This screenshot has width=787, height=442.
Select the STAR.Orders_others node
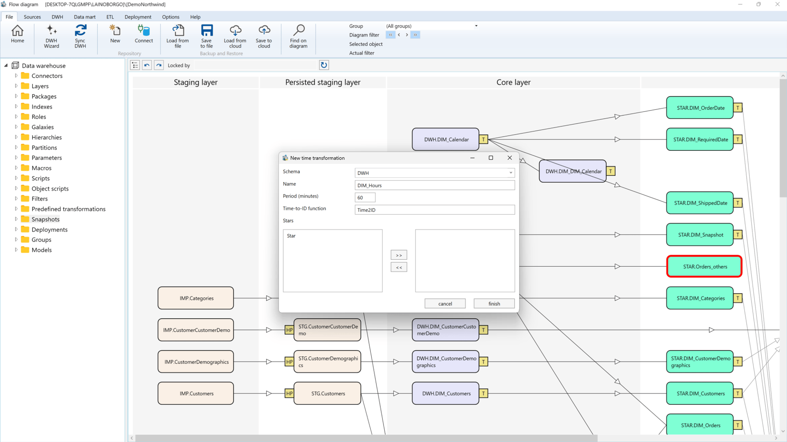tap(704, 266)
